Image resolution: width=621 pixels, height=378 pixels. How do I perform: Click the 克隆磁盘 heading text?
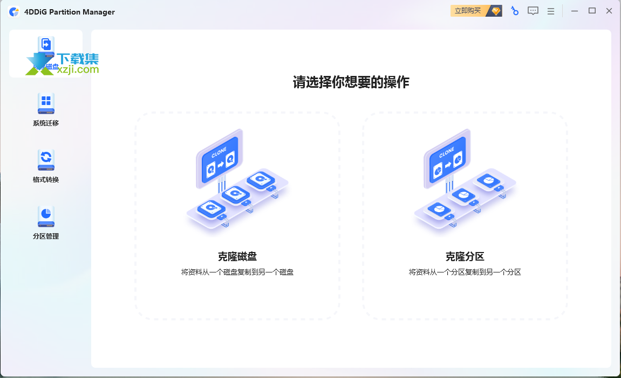[x=237, y=257]
